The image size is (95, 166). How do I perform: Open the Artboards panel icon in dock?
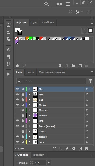point(8,25)
